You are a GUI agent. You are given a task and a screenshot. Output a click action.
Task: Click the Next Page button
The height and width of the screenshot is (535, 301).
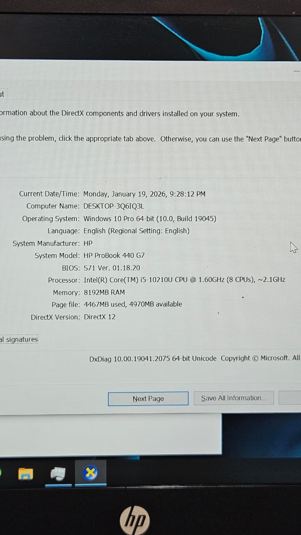click(x=148, y=398)
